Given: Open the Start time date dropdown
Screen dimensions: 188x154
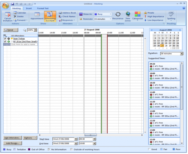Looking at the screenshot, I should (x=76, y=139).
